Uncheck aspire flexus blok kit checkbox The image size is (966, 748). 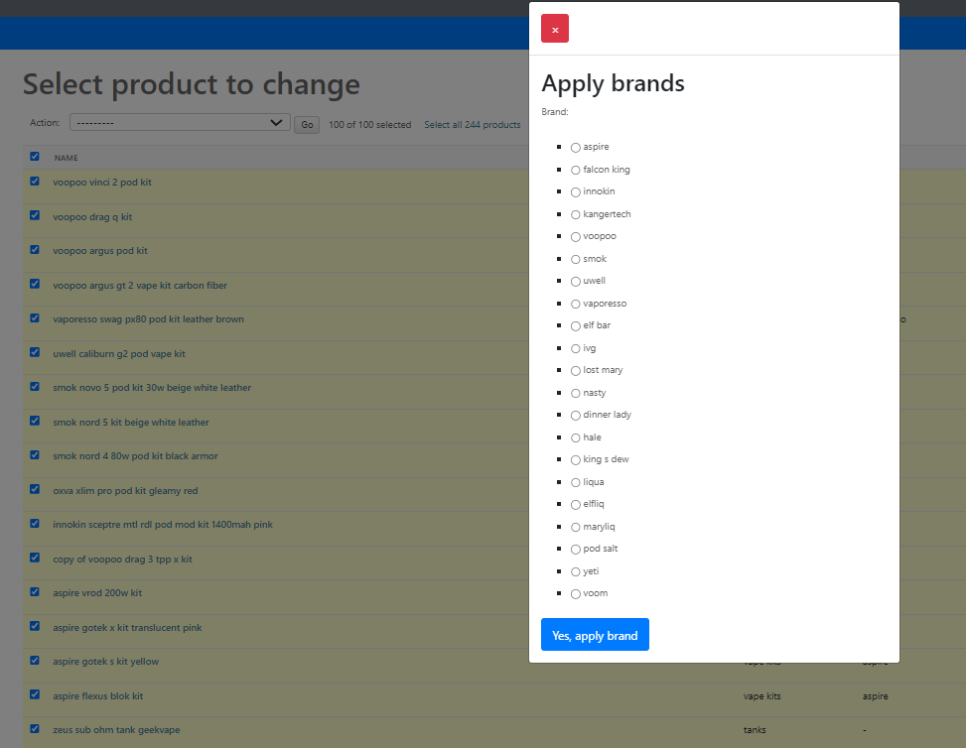(x=35, y=694)
